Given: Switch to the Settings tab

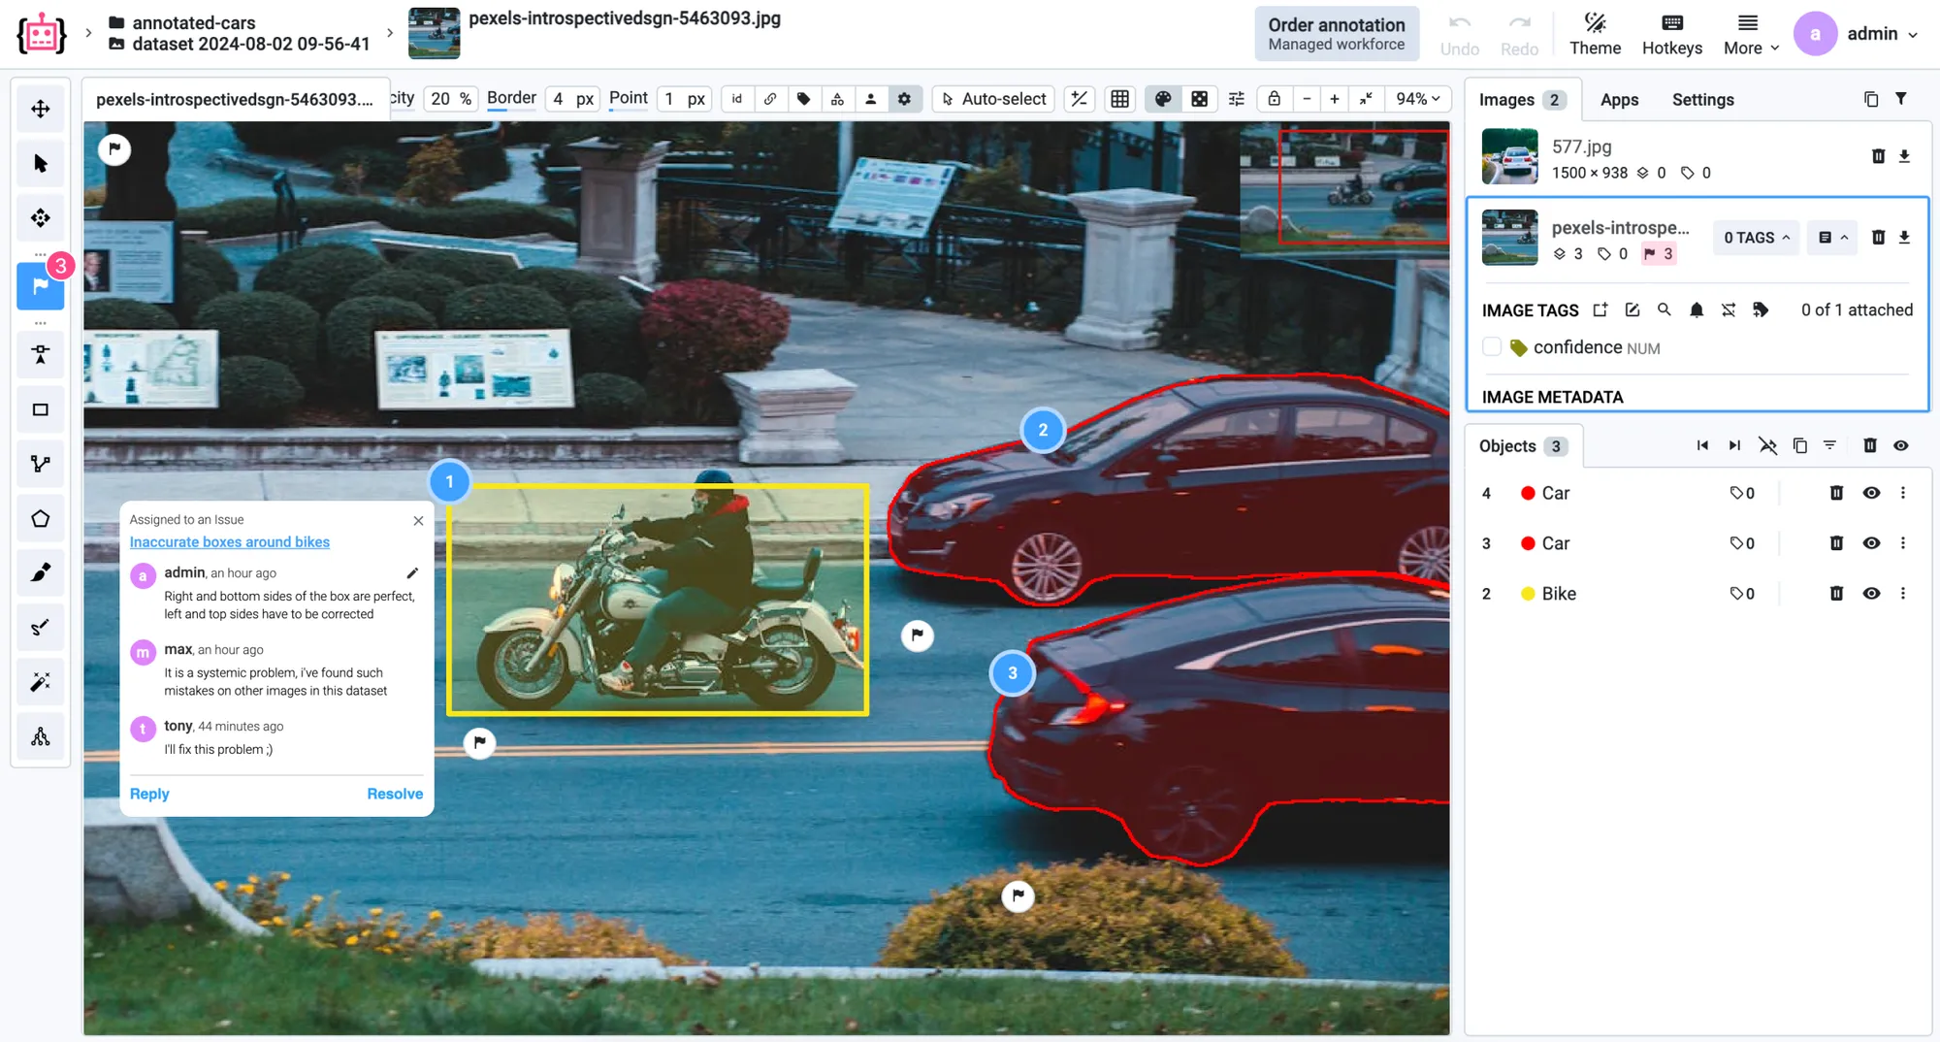Looking at the screenshot, I should [1702, 100].
